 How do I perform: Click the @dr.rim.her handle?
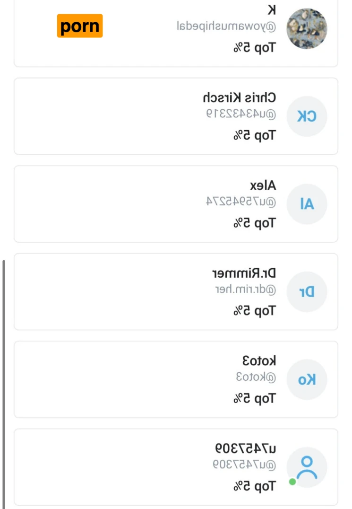point(245,289)
